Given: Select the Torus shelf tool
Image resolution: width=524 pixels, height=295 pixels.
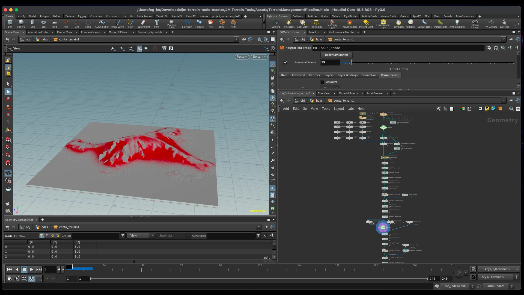Looking at the screenshot, I should pyautogui.click(x=43, y=24).
